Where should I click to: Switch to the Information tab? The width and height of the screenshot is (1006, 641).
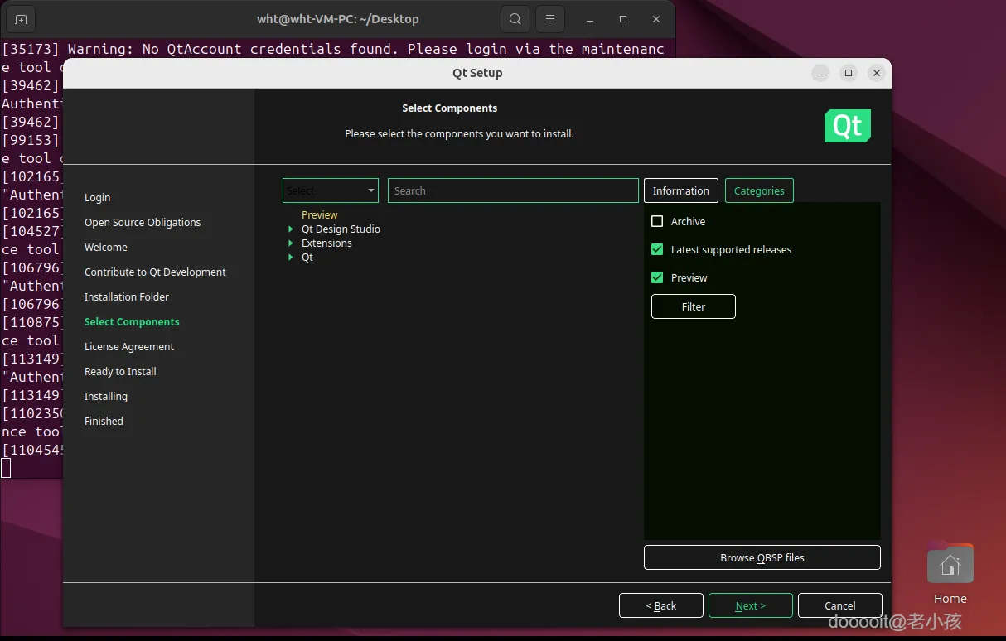(681, 190)
